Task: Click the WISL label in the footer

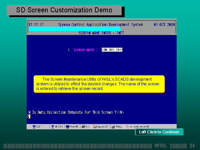Action: pyautogui.click(x=161, y=146)
